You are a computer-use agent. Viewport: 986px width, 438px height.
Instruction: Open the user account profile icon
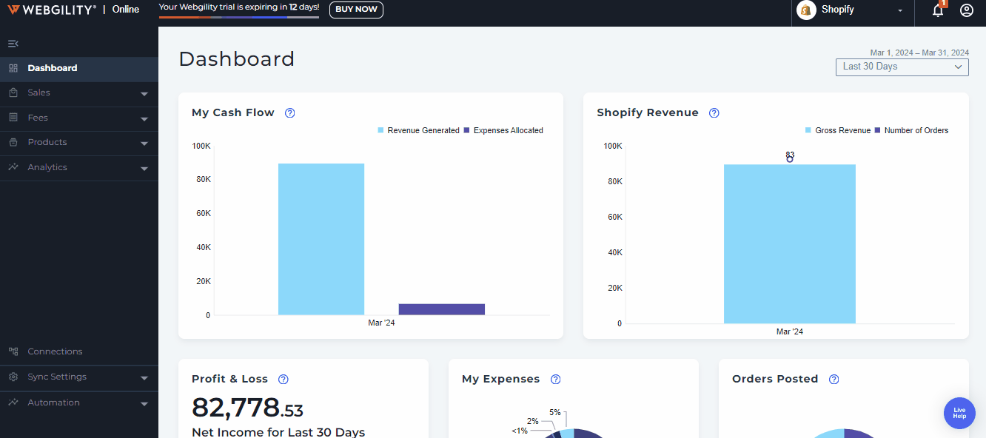pyautogui.click(x=966, y=10)
